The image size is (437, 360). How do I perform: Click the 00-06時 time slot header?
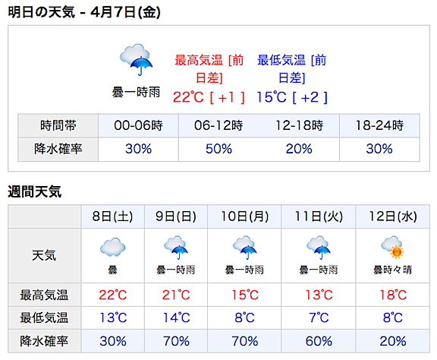click(138, 125)
